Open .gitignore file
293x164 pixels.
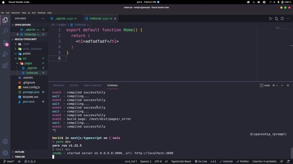pyautogui.click(x=28, y=82)
